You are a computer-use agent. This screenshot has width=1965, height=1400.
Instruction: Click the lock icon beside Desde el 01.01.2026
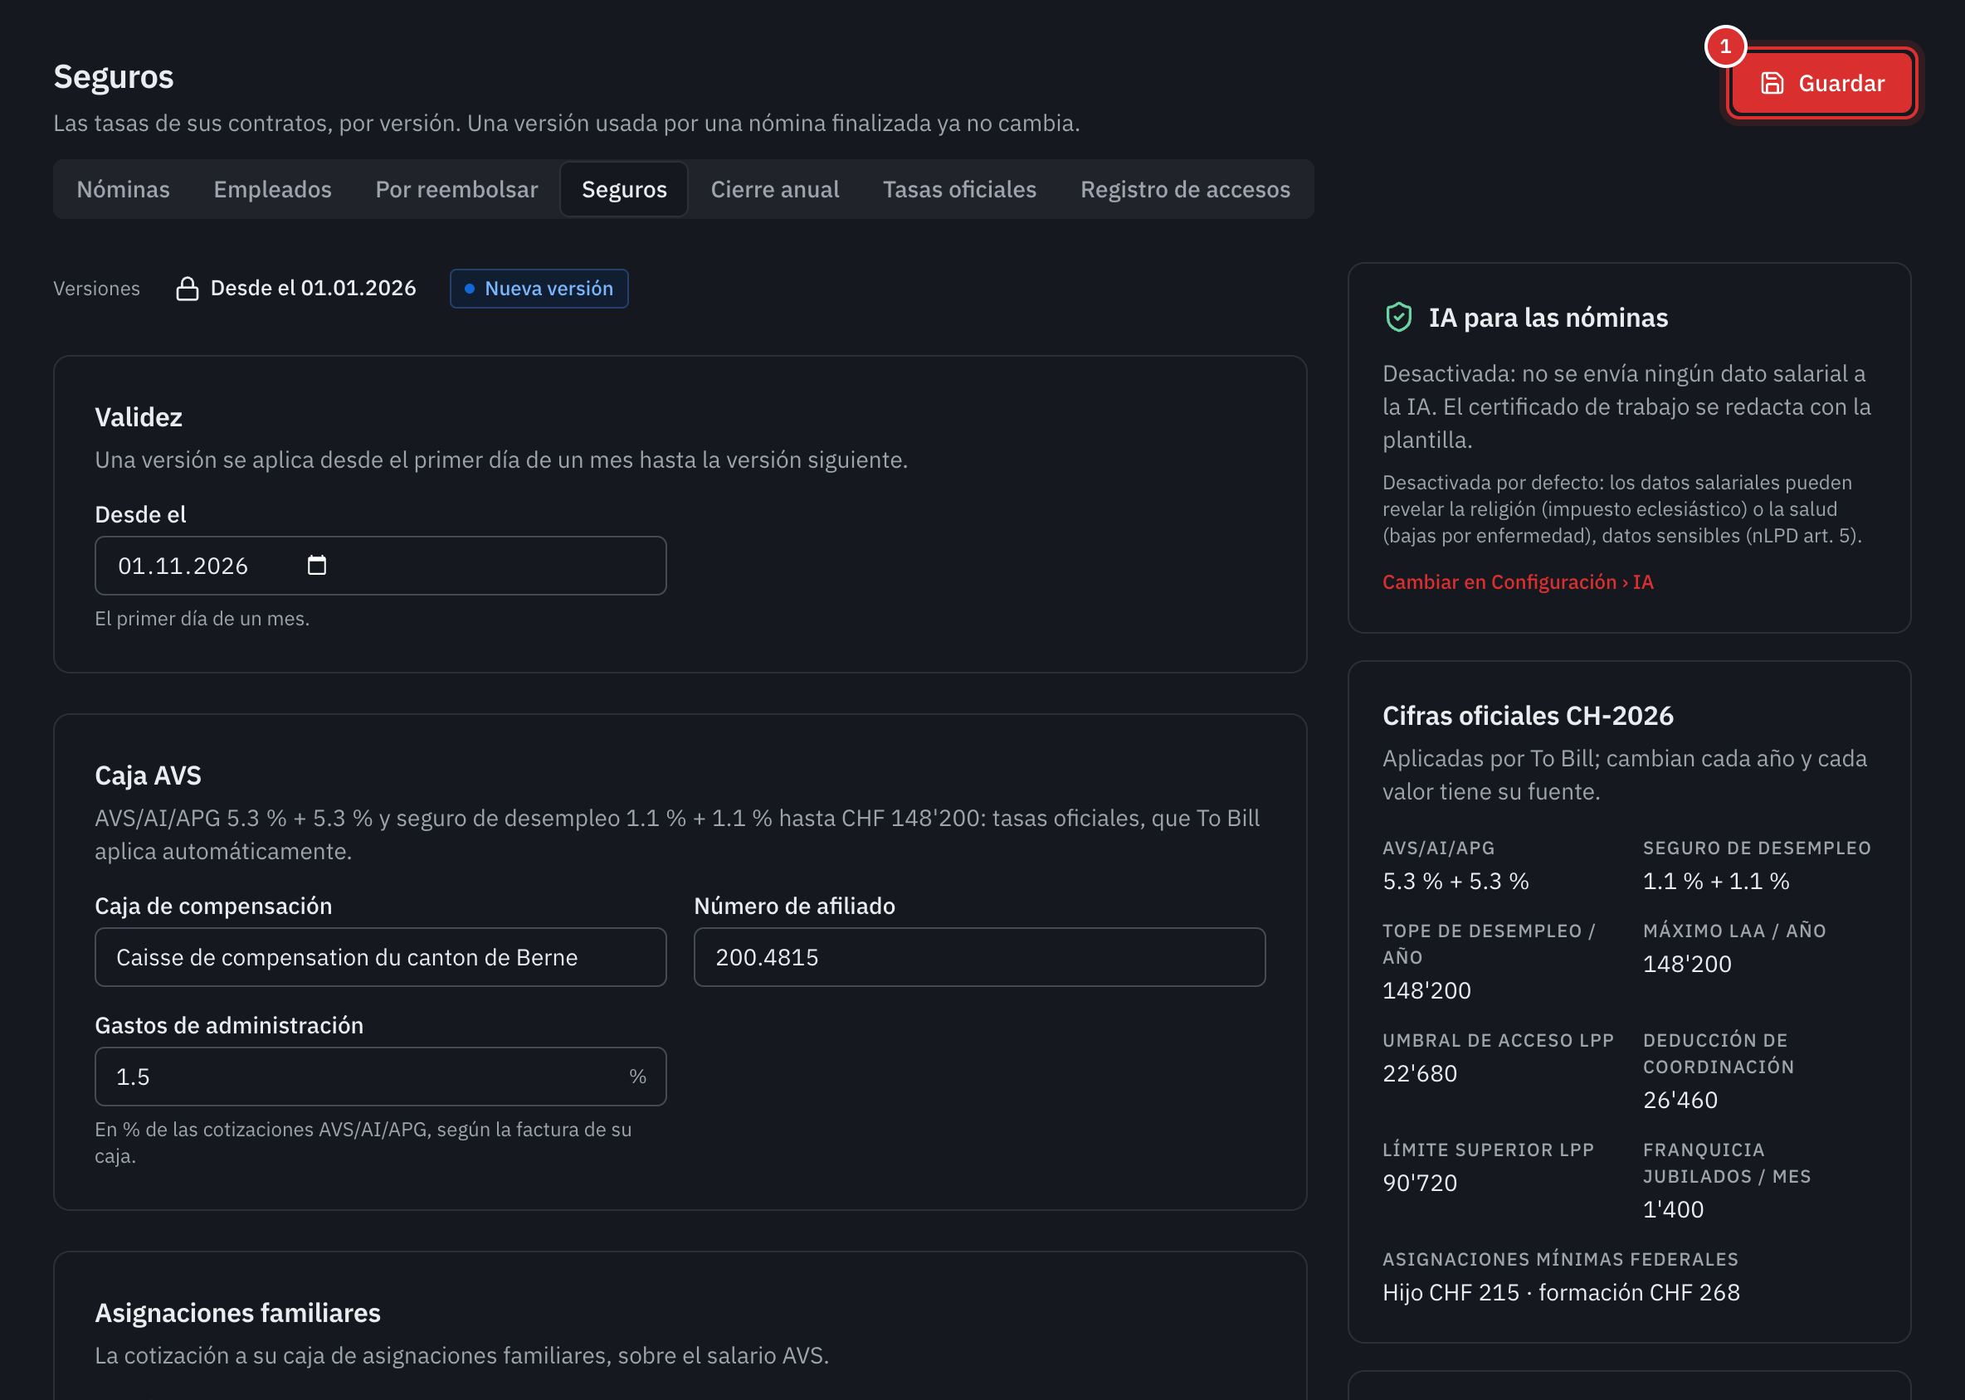click(188, 289)
